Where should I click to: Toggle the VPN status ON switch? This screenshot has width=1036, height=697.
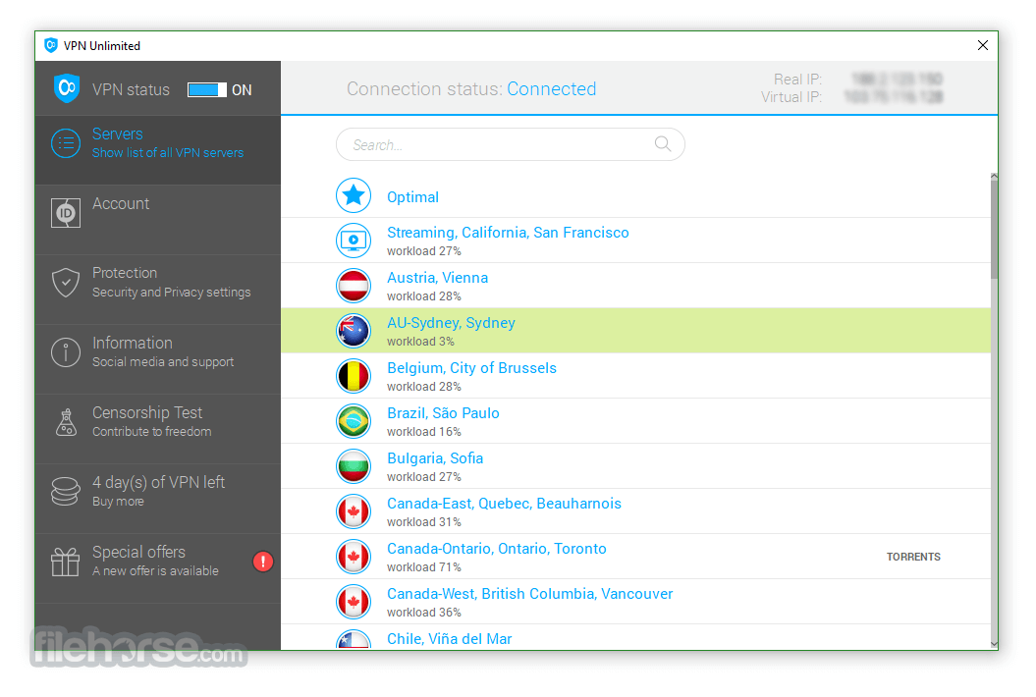207,90
